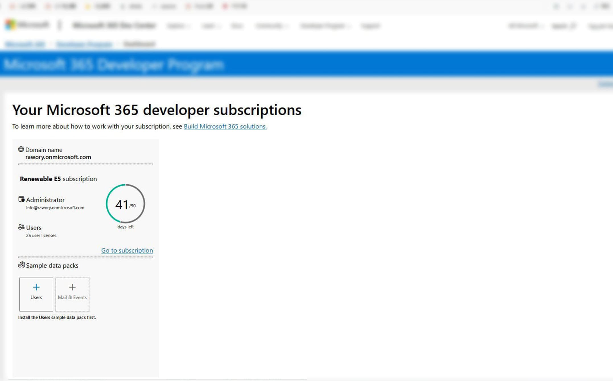Click the Domain name label

(x=44, y=150)
